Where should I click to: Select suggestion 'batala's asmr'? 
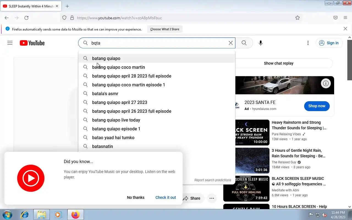157,94
